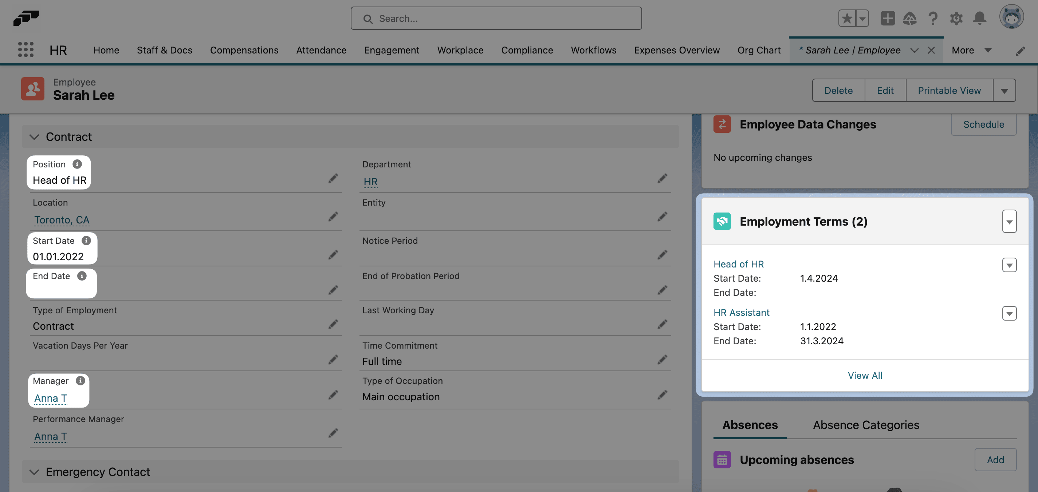The image size is (1038, 492).
Task: Edit the Position field pencil
Action: 333,178
